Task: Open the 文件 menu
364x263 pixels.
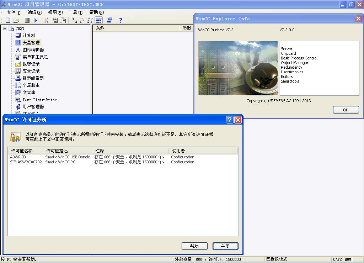Action: pyautogui.click(x=14, y=12)
